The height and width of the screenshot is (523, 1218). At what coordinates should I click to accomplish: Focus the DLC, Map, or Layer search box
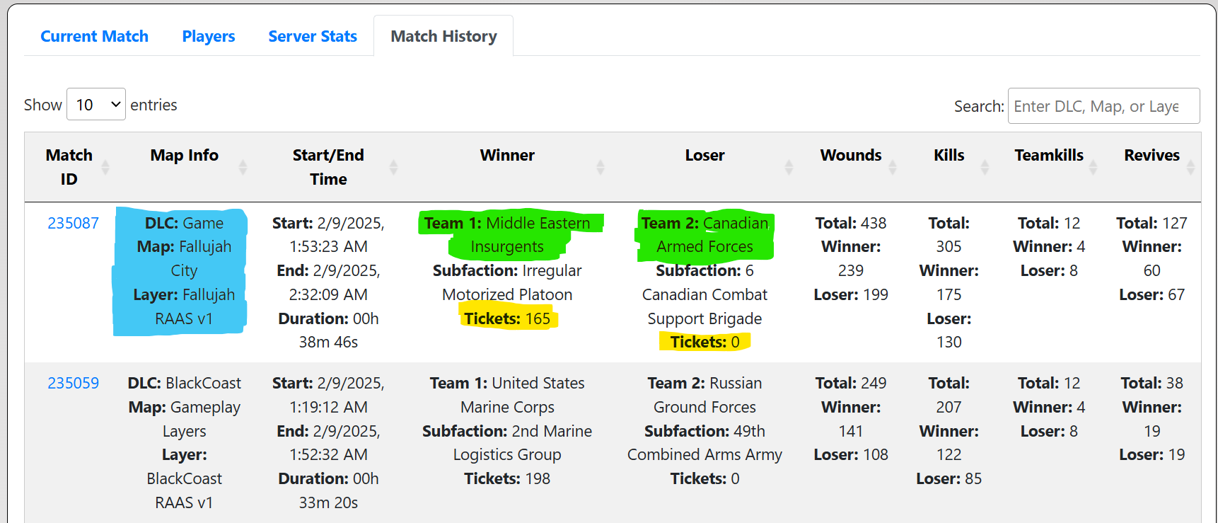[x=1103, y=106]
